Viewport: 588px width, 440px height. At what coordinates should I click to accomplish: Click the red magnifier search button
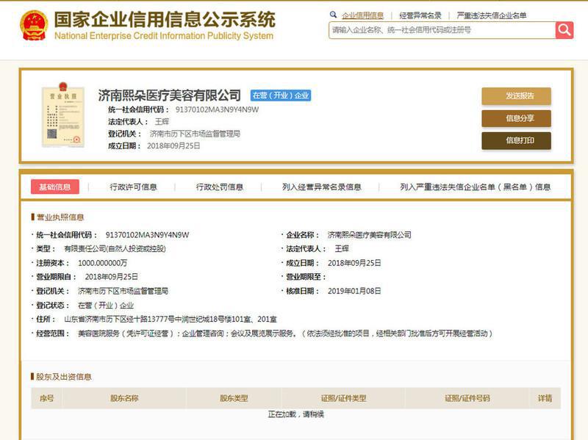564,30
